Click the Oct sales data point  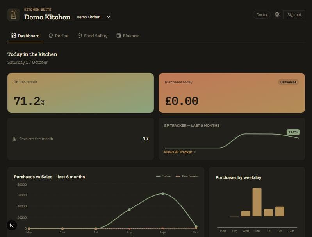[x=196, y=226]
